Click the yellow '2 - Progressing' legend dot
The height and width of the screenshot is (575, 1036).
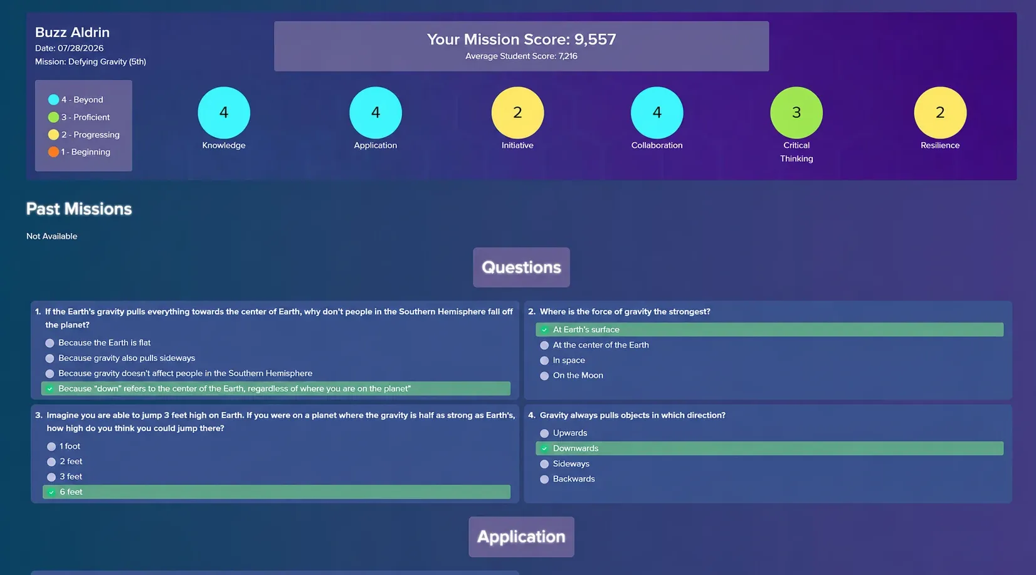click(x=53, y=135)
